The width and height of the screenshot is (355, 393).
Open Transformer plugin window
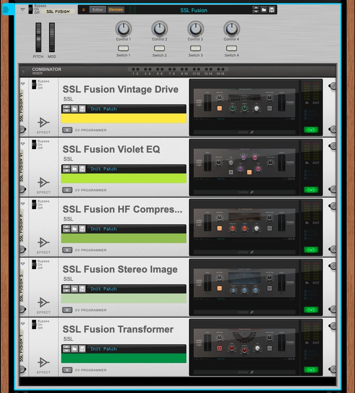pyautogui.click(x=245, y=372)
